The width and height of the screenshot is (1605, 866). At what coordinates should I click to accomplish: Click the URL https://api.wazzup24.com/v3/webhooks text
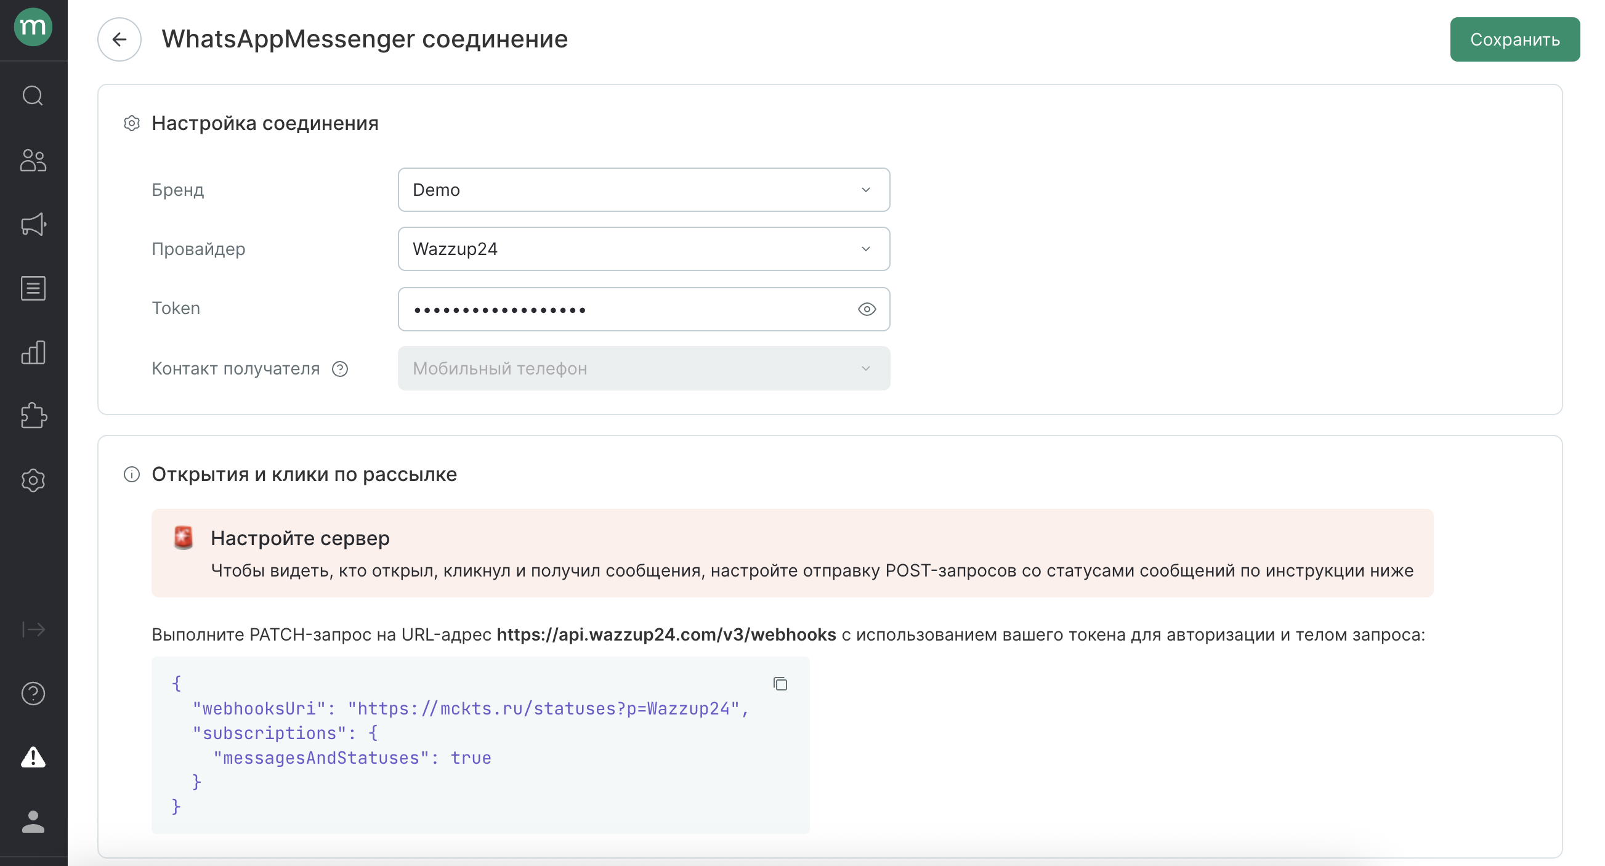(666, 634)
